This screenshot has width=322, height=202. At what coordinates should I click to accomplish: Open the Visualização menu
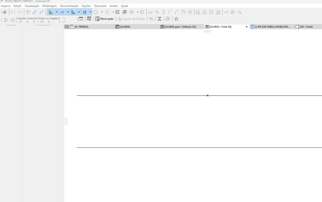[x=32, y=6]
